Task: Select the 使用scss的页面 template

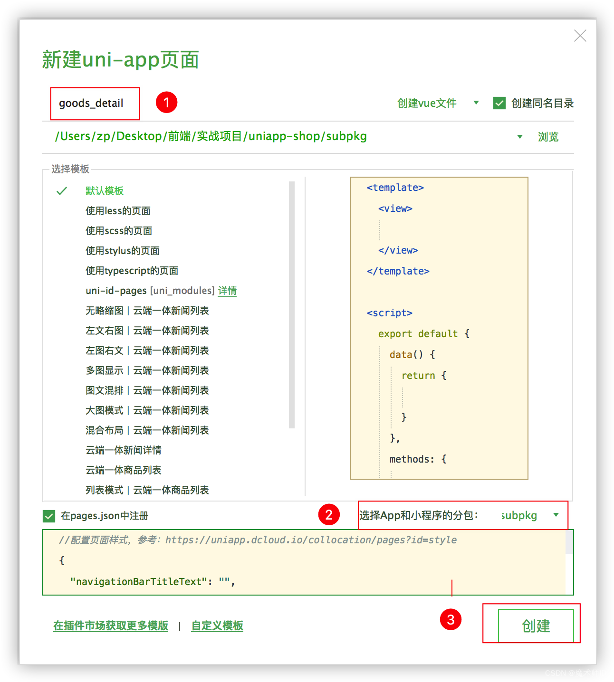Action: pos(119,231)
